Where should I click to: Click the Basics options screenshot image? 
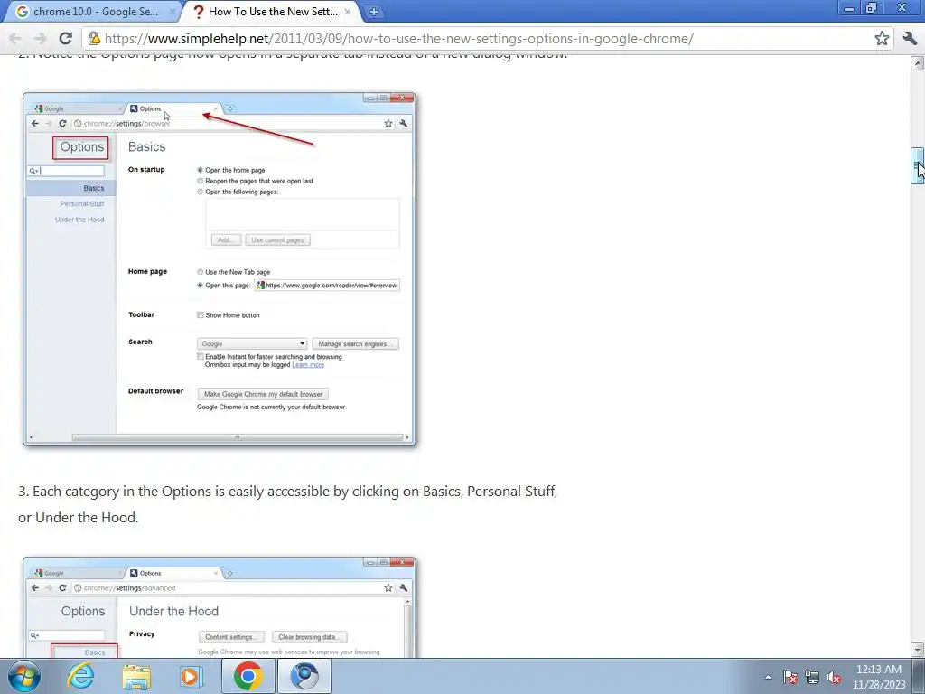pyautogui.click(x=220, y=269)
